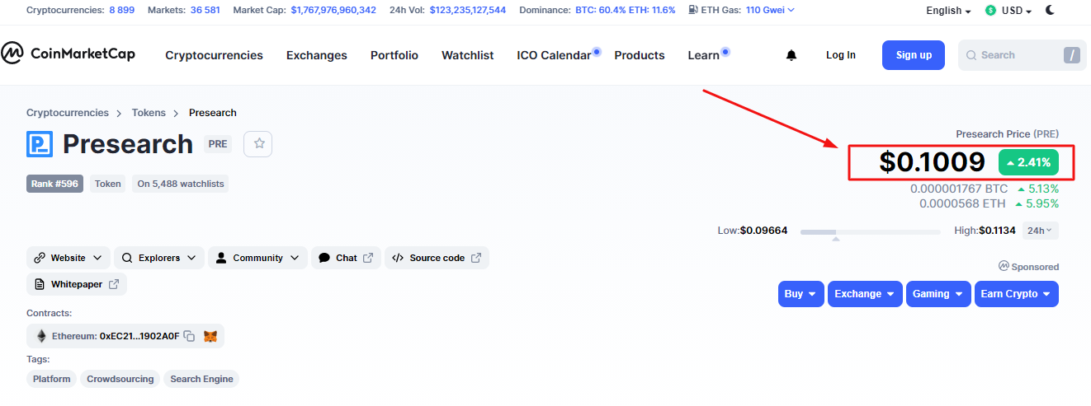Screen dimensions: 1091x406
Task: Click On 5,488 watchlists badge
Action: pyautogui.click(x=181, y=184)
